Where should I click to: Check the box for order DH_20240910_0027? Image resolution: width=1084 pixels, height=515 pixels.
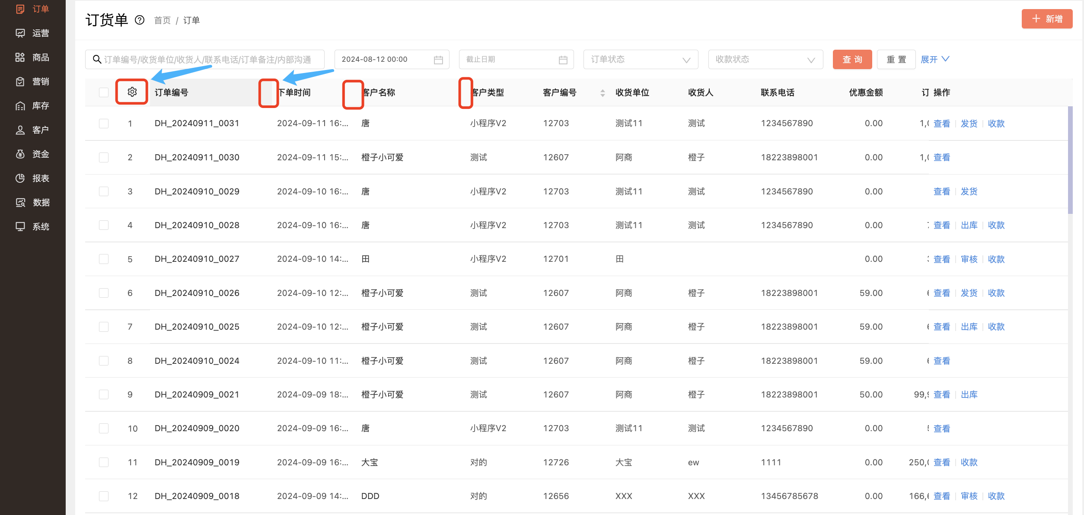pos(104,259)
